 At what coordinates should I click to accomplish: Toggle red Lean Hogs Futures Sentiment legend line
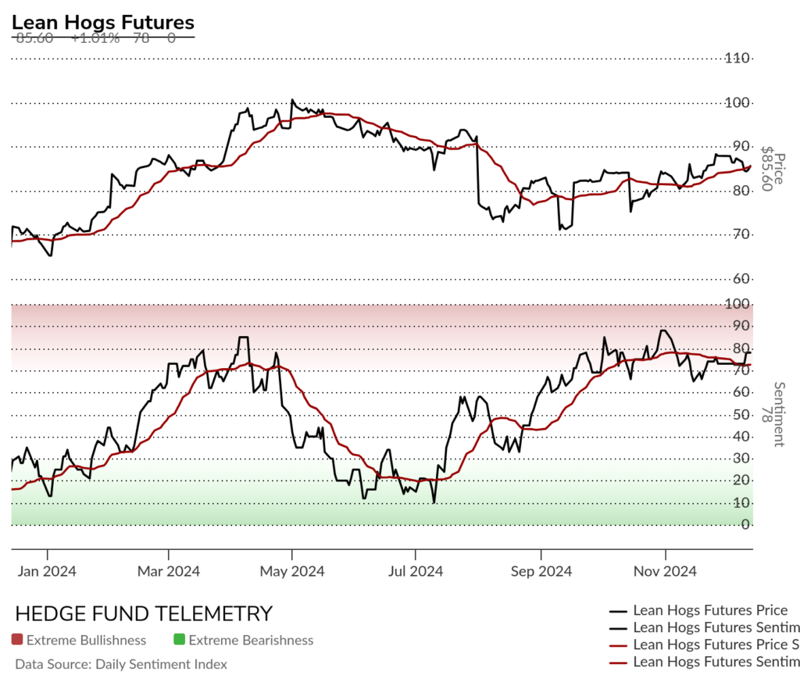pos(704,662)
